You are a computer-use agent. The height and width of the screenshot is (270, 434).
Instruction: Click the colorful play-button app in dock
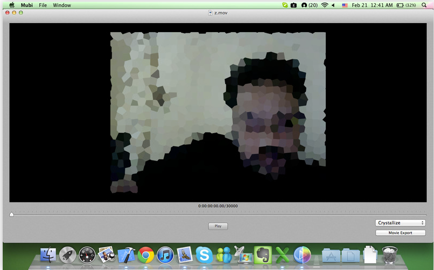(x=302, y=254)
